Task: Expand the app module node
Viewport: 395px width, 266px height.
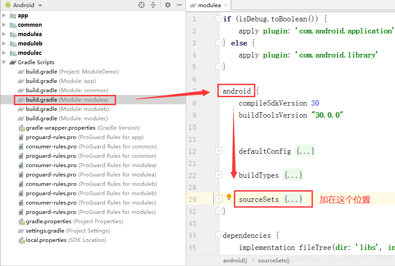Action: tap(4, 16)
